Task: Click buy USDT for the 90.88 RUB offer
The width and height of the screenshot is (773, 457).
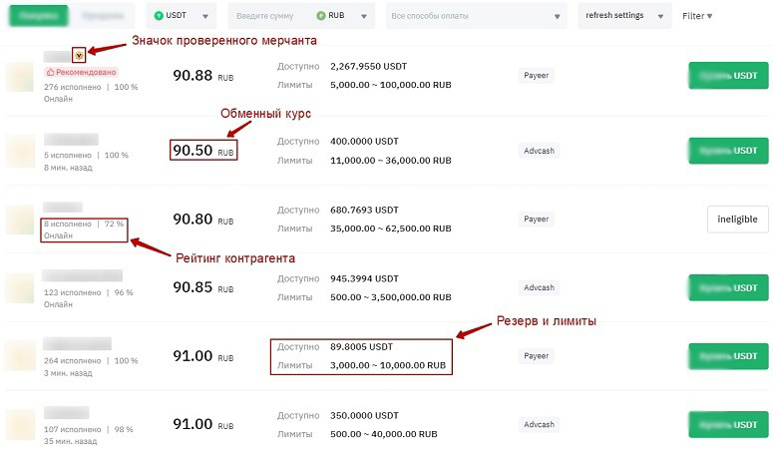Action: click(x=727, y=76)
